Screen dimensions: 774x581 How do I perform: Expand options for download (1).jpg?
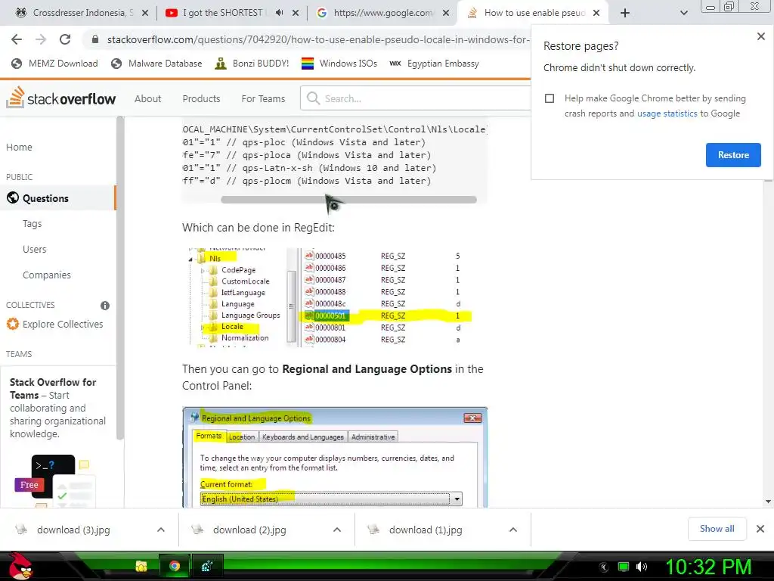(x=513, y=530)
